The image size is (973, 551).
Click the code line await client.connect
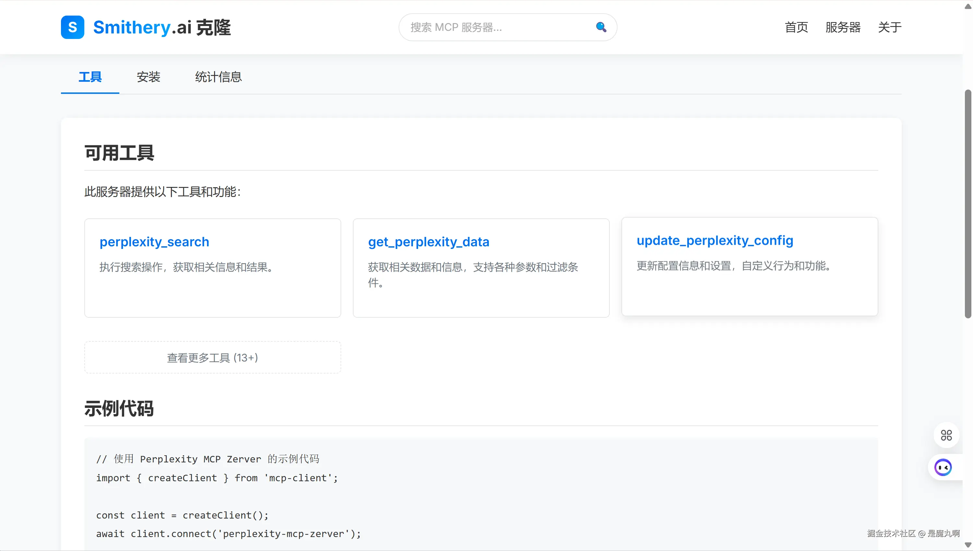[228, 534]
